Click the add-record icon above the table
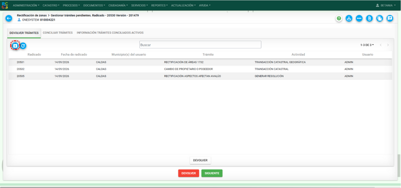Viewport: 401px width, 188px height. click(16, 46)
